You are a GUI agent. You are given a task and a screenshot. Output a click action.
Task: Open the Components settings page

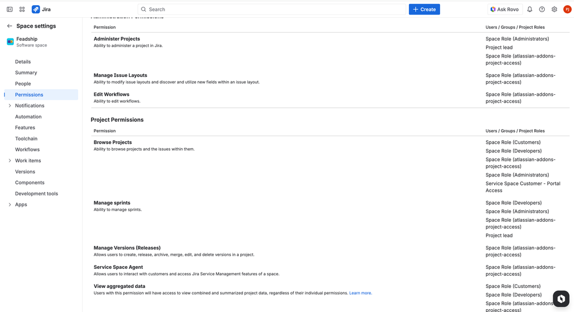(30, 183)
